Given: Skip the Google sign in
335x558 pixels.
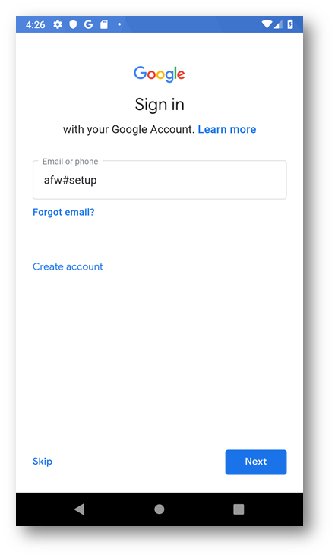Looking at the screenshot, I should tap(43, 462).
